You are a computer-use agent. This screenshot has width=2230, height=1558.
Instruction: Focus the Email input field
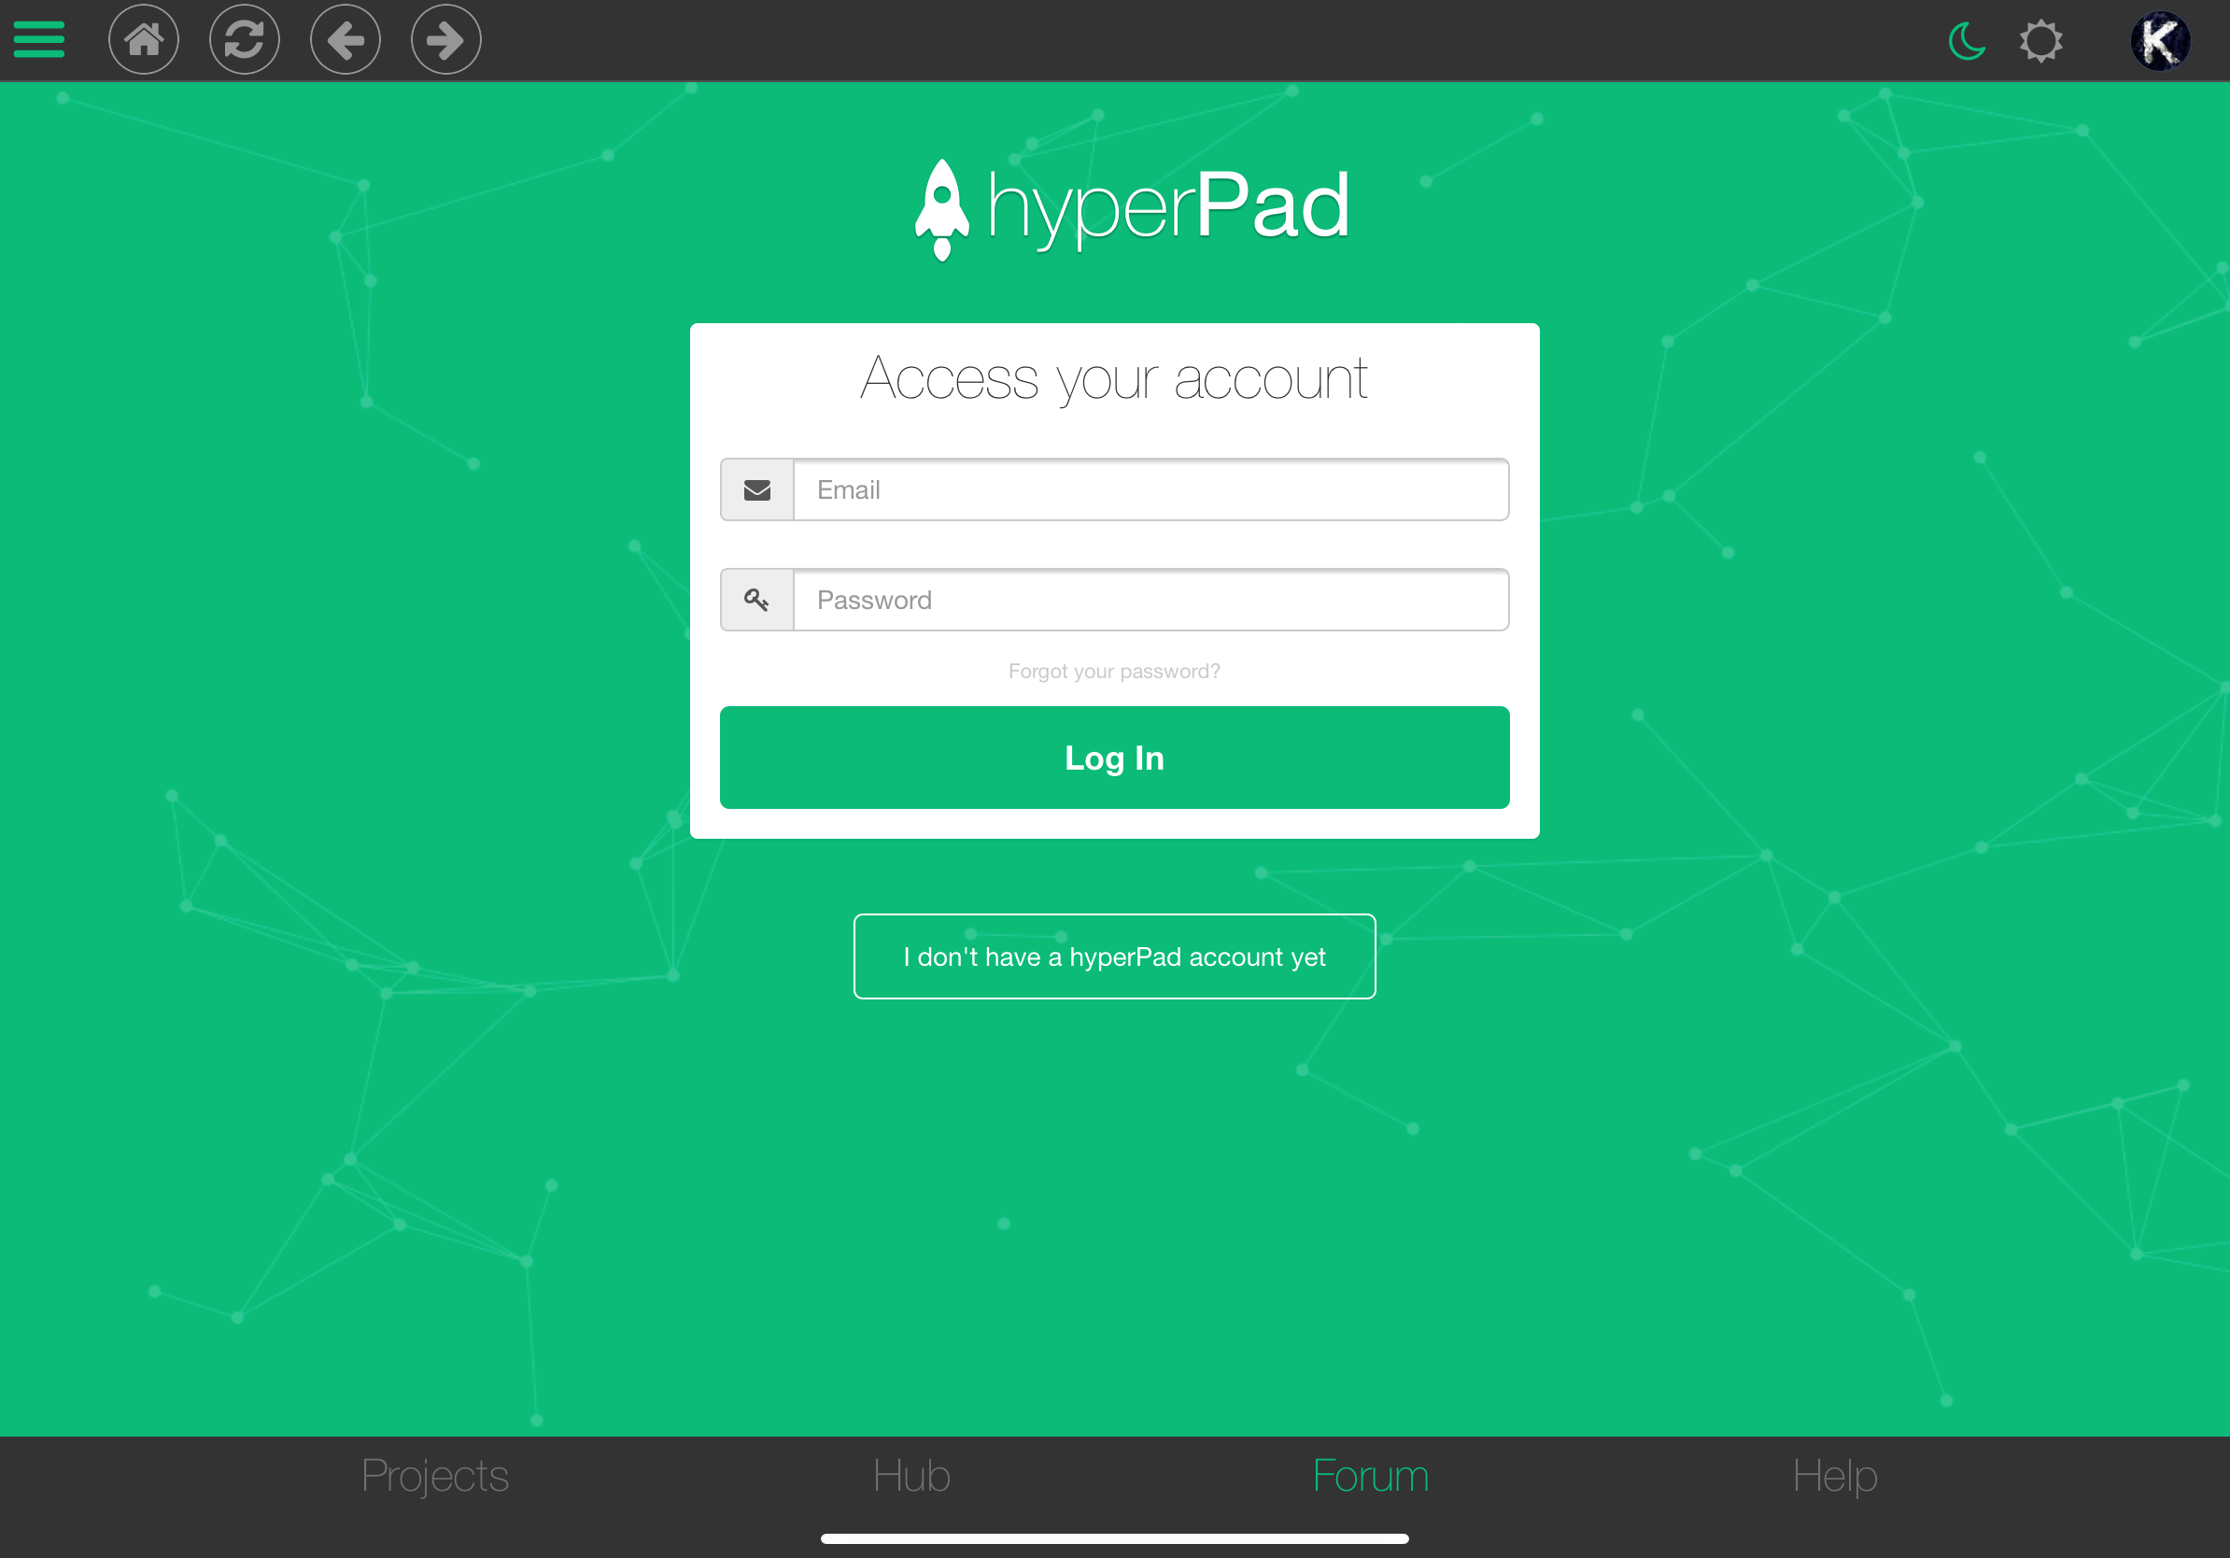[x=1150, y=489]
